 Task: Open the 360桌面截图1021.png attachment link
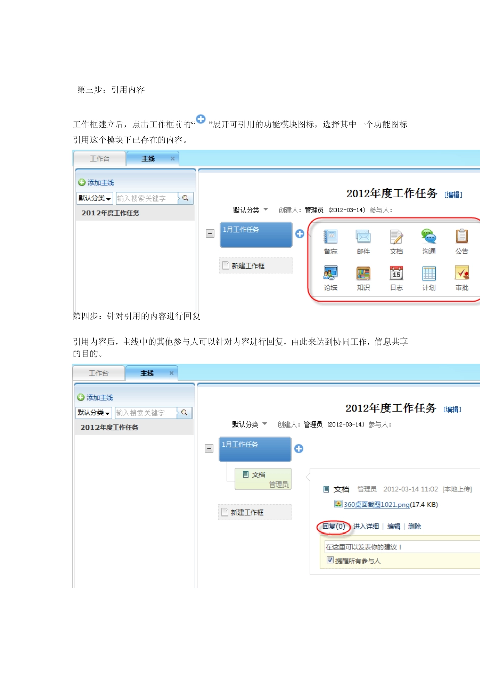click(376, 504)
